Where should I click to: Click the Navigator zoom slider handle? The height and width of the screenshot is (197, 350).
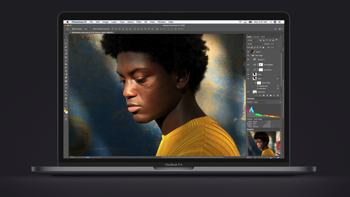pos(271,158)
